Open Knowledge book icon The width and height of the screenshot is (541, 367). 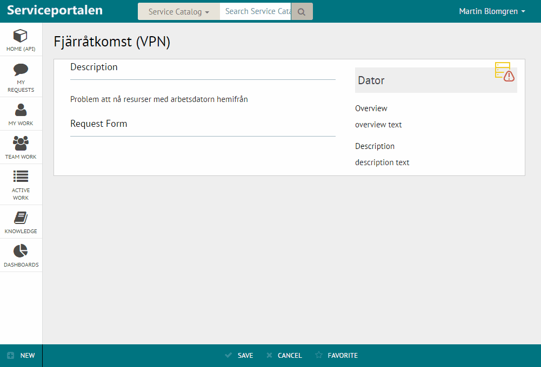coord(21,218)
